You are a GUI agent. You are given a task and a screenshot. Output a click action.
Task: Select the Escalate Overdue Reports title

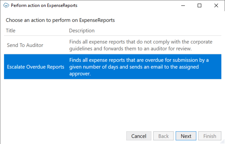click(36, 67)
